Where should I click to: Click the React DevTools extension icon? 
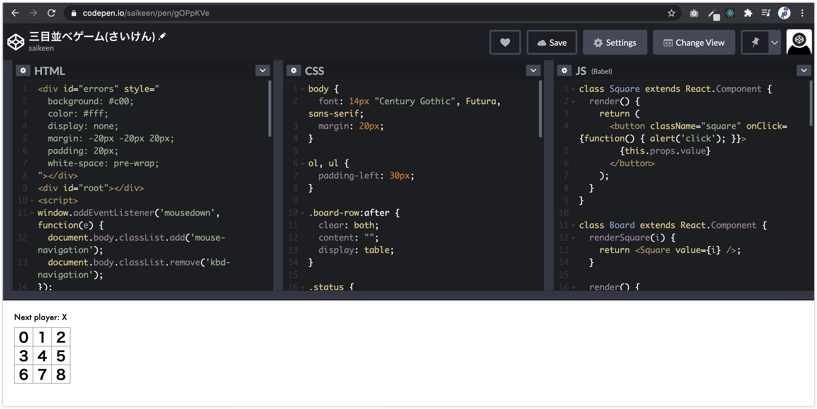[730, 13]
